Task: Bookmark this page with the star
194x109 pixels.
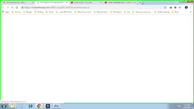Action: [x=165, y=8]
